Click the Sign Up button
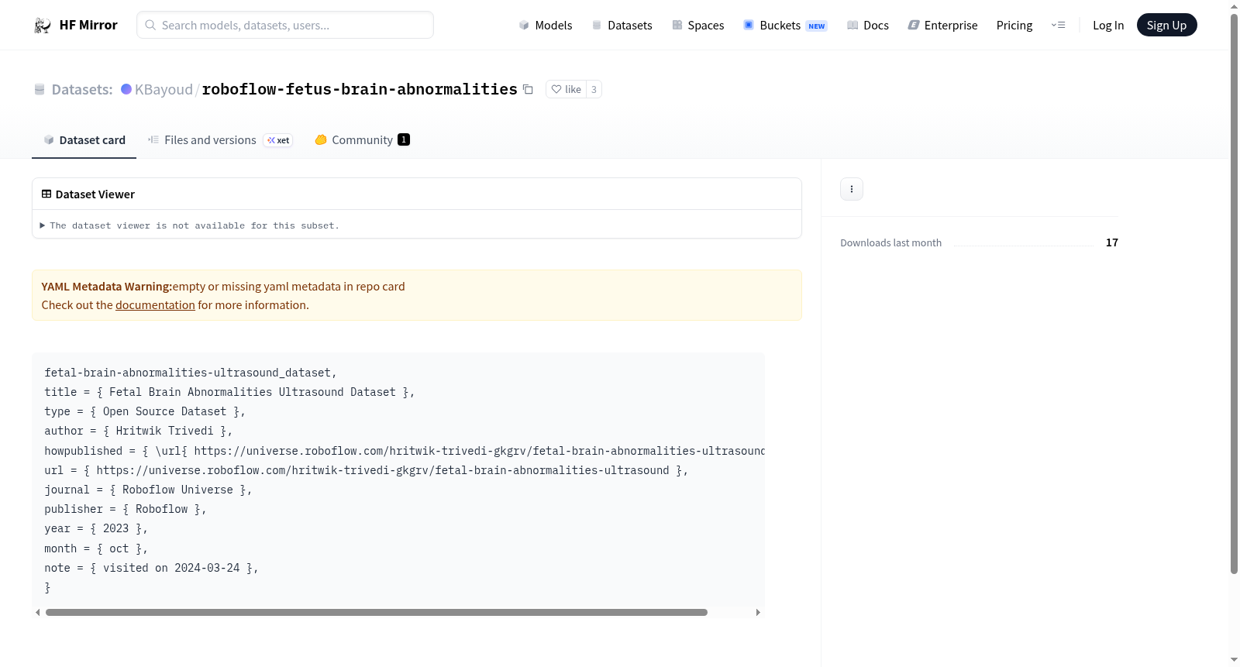This screenshot has height=667, width=1240. click(x=1166, y=25)
